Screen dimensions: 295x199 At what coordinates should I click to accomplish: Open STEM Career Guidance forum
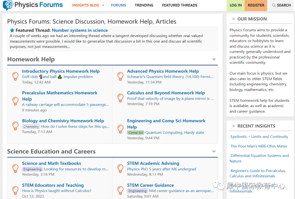click(150, 185)
